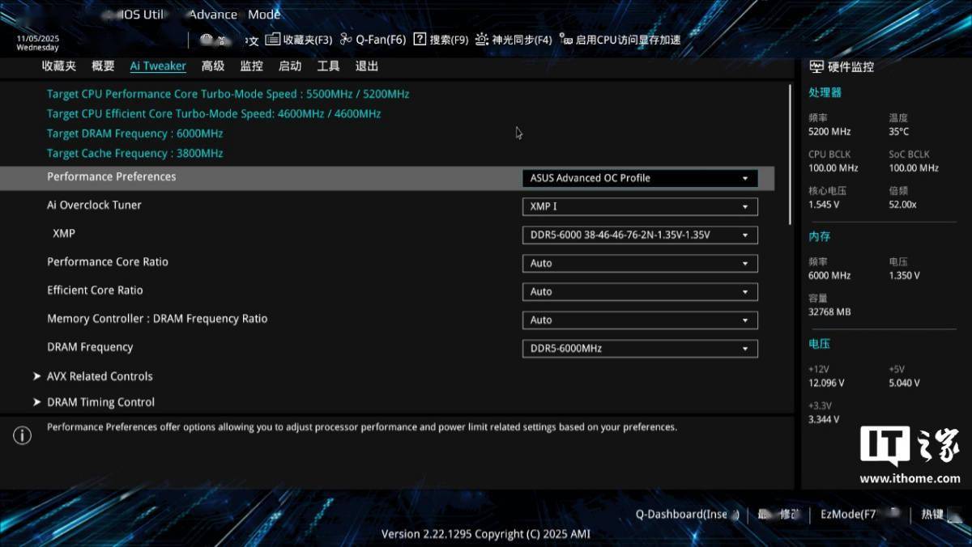The width and height of the screenshot is (972, 547).
Task: Click the 硬件监控 hardware monitor icon
Action: point(816,67)
